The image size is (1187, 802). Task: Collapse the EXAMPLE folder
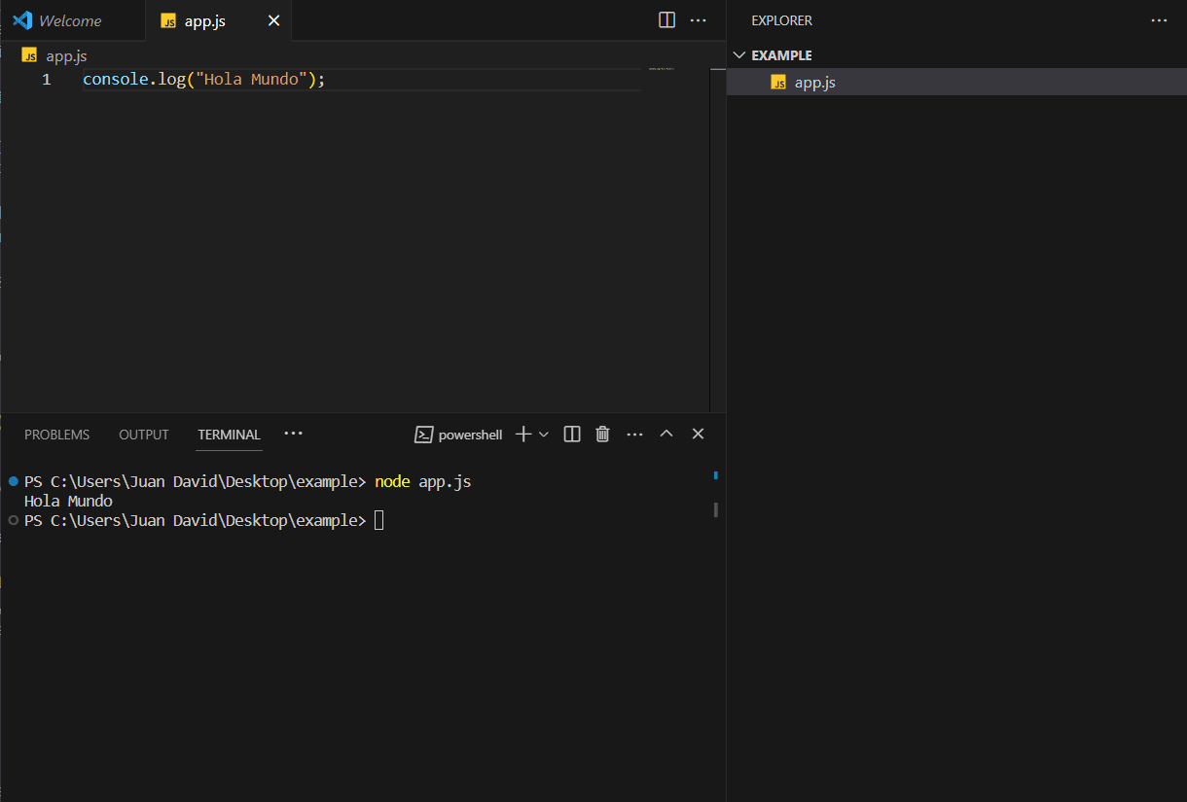(739, 54)
